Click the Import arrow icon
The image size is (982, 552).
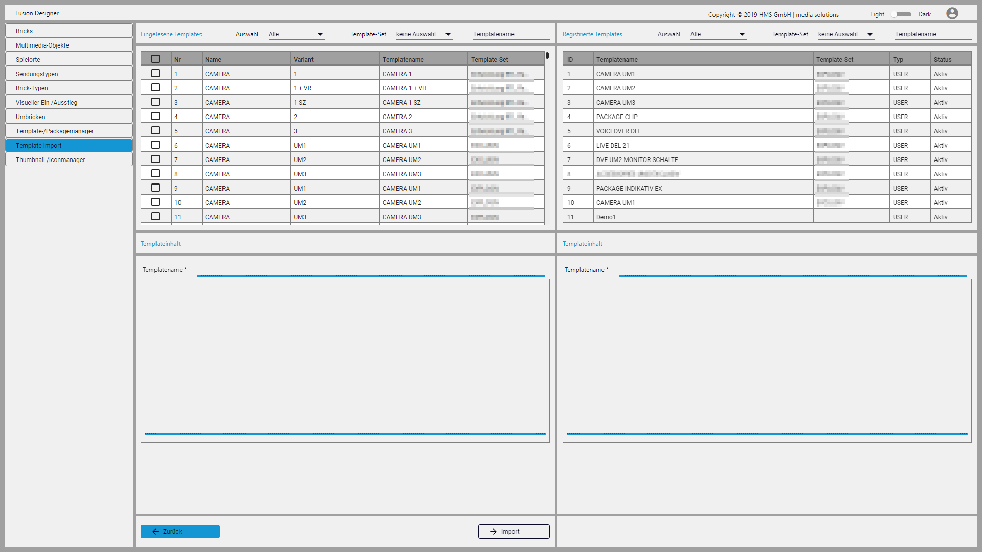click(x=493, y=532)
